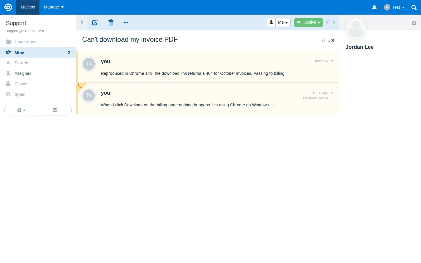The width and height of the screenshot is (421, 263).
Task: Open the Mine folder
Action: pos(38,52)
